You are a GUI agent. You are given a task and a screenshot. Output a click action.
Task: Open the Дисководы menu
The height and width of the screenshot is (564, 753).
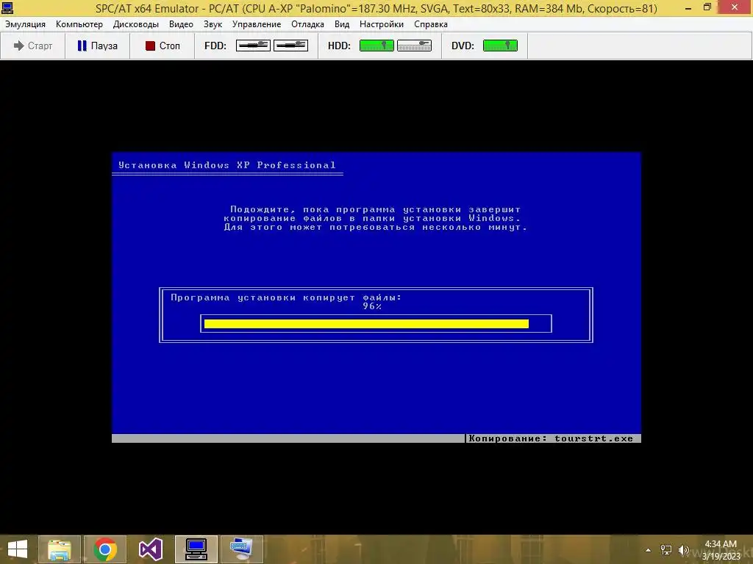pyautogui.click(x=136, y=24)
